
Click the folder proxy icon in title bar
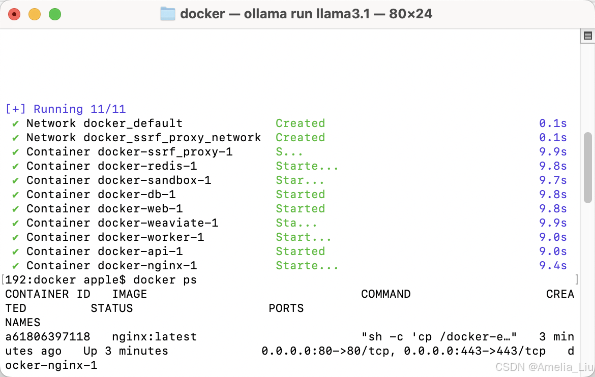point(167,14)
